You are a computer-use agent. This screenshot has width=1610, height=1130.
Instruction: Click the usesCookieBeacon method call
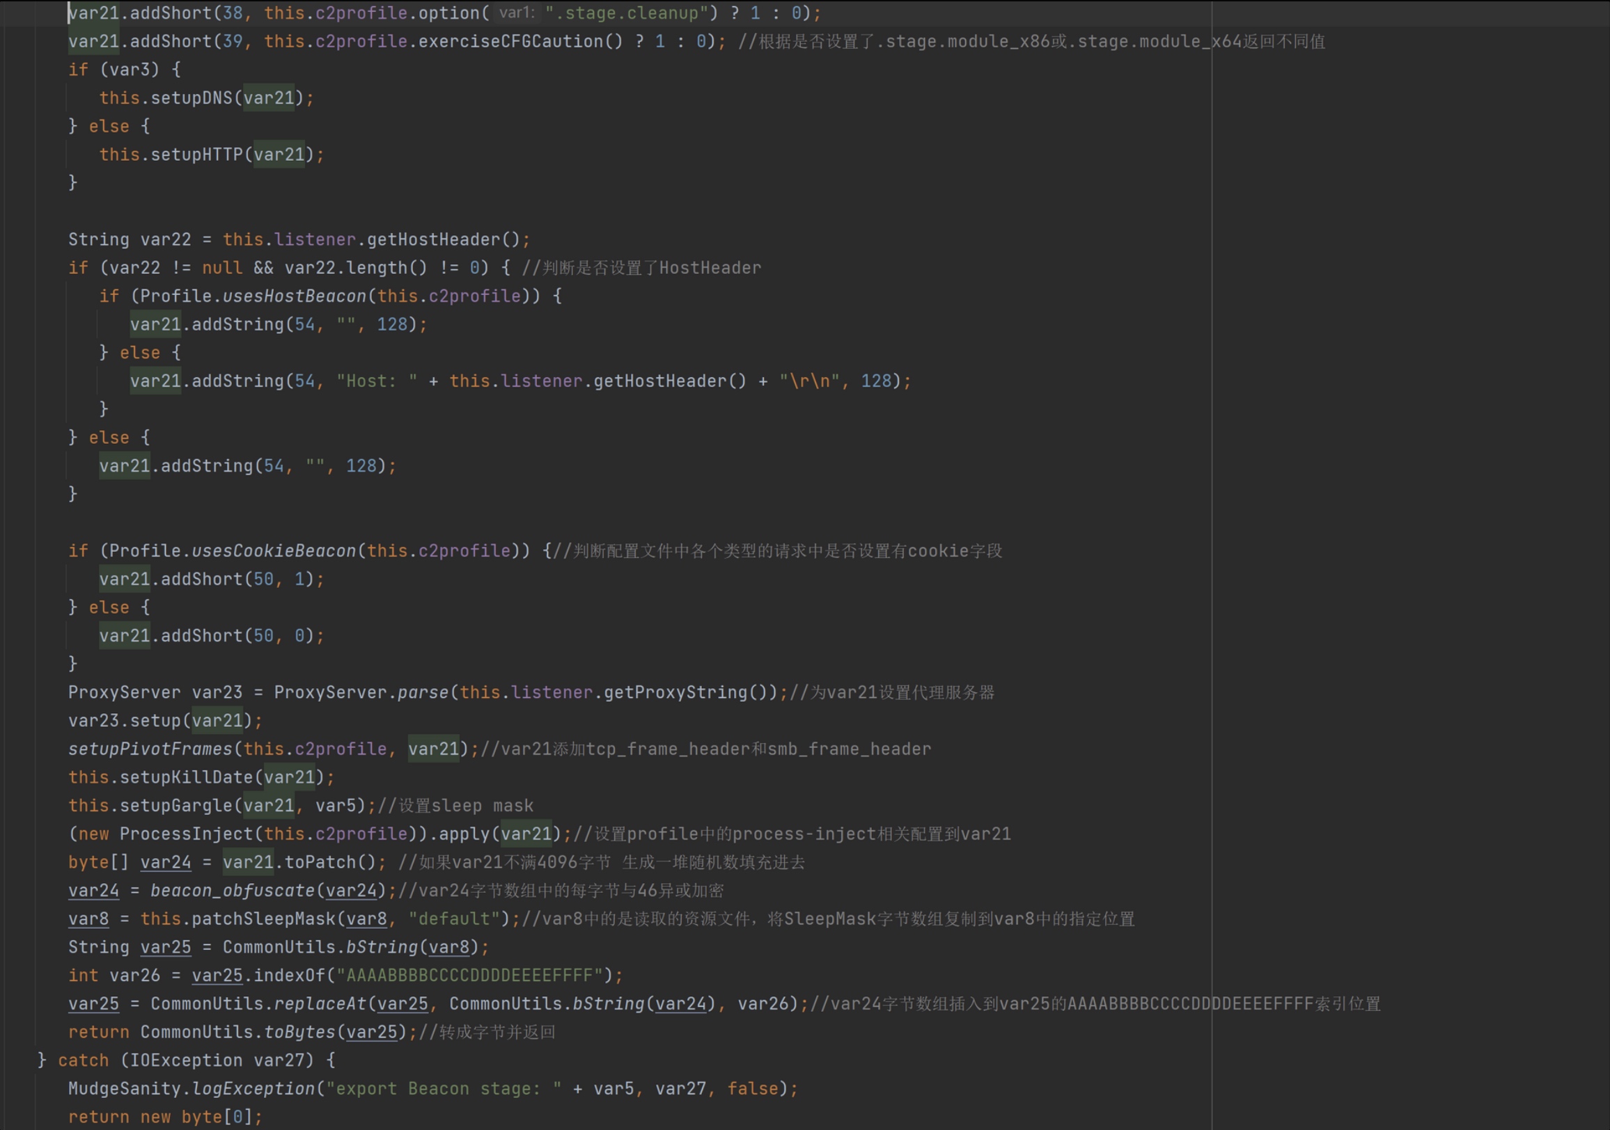point(274,551)
